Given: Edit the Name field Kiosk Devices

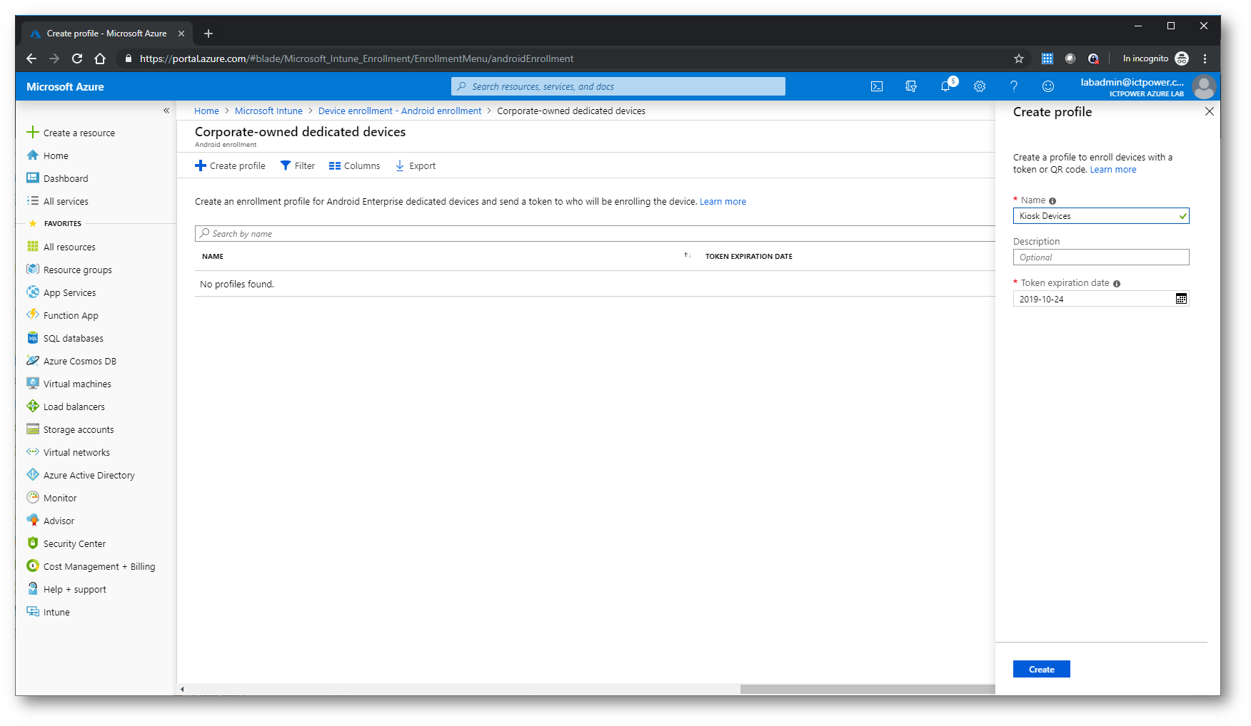Looking at the screenshot, I should (1101, 216).
